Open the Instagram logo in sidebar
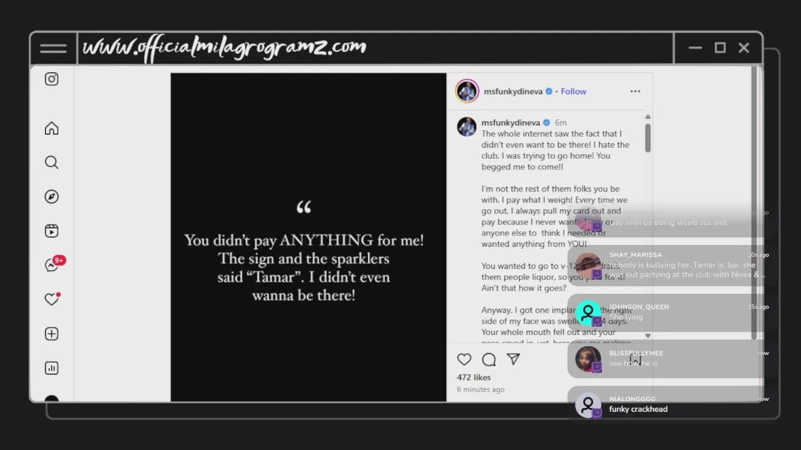801x450 pixels. click(51, 79)
